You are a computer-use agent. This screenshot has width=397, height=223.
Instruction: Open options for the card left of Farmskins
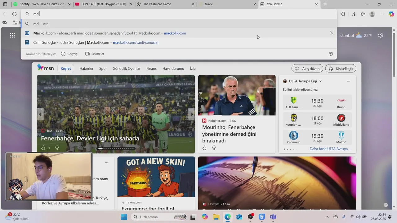point(107,163)
